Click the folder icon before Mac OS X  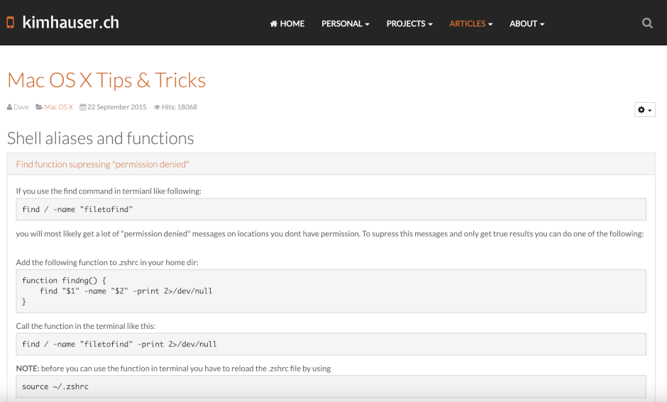coord(39,107)
